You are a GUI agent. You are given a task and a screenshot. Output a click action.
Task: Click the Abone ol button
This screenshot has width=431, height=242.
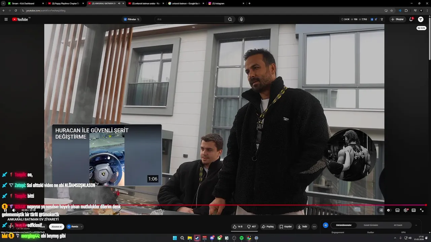[x=57, y=227]
